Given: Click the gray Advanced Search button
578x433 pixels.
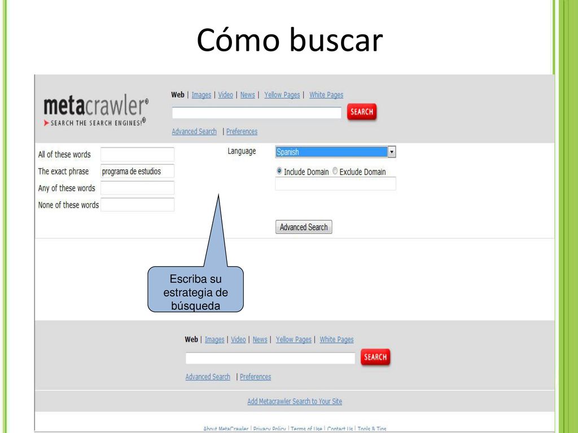Looking at the screenshot, I should tap(304, 227).
